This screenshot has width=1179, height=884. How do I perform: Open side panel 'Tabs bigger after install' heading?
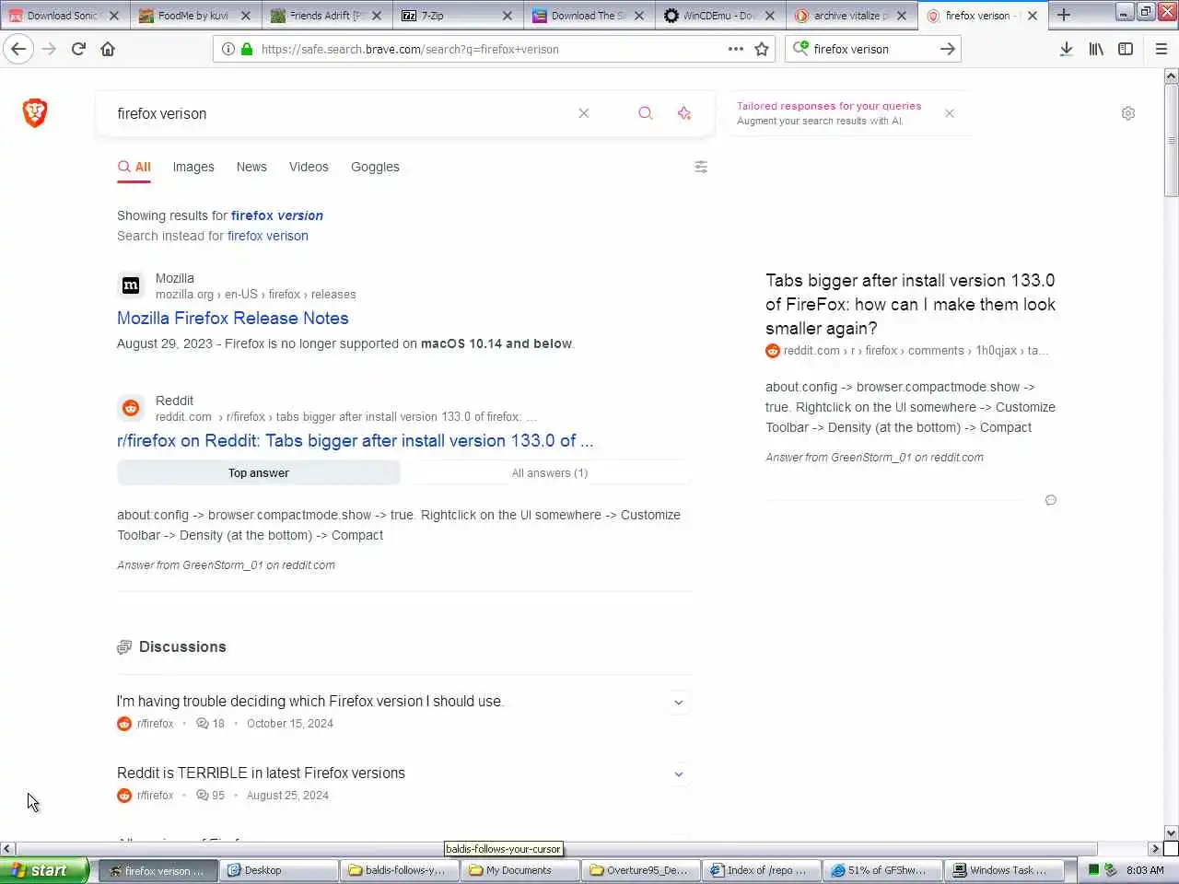910,304
